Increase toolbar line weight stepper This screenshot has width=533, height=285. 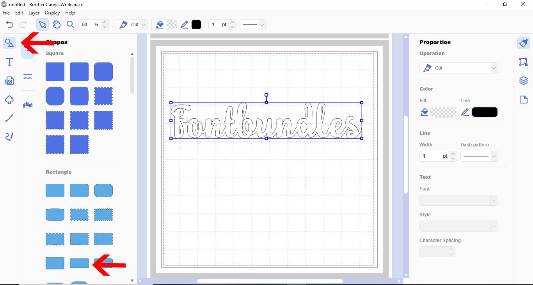(x=232, y=22)
